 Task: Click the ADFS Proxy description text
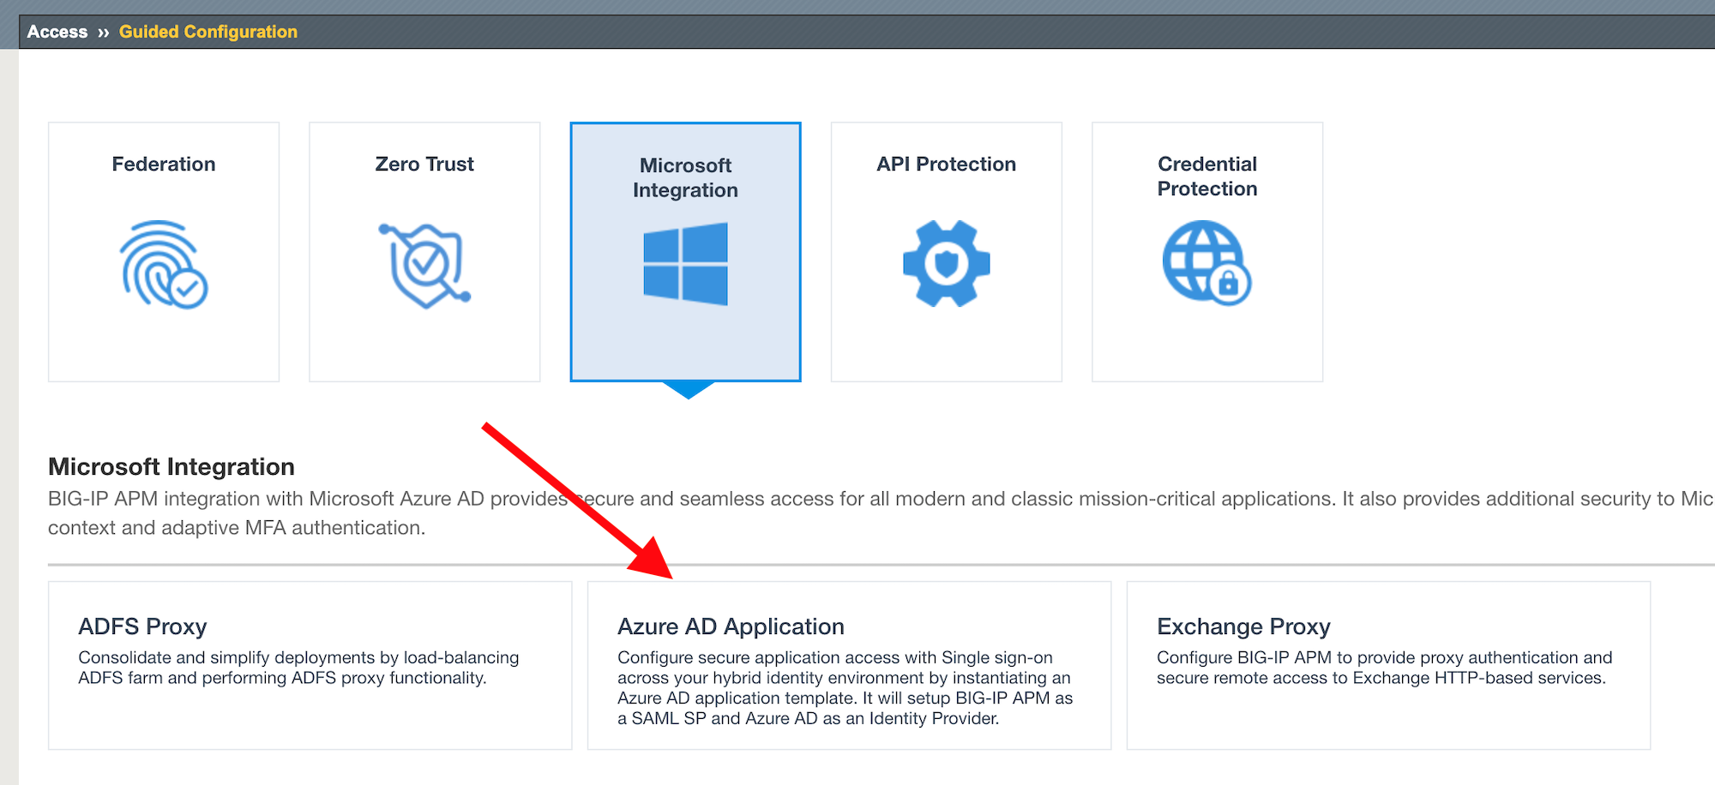click(x=298, y=668)
